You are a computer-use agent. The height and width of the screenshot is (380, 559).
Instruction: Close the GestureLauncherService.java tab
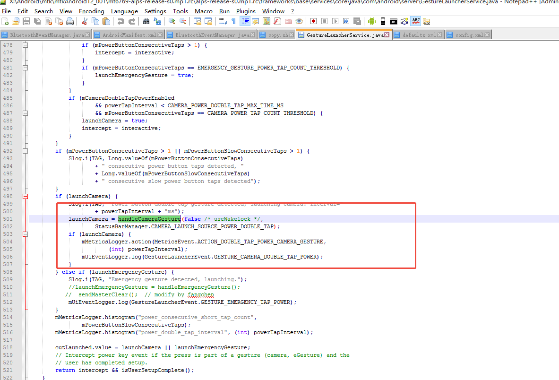(387, 35)
